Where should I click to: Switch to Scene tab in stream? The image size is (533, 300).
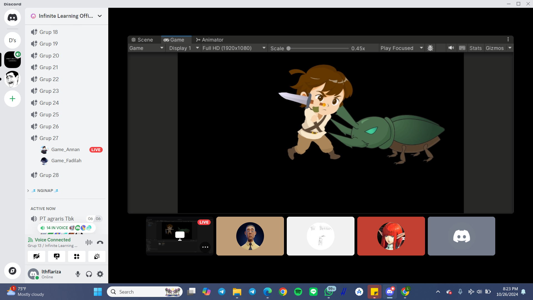[x=142, y=40]
